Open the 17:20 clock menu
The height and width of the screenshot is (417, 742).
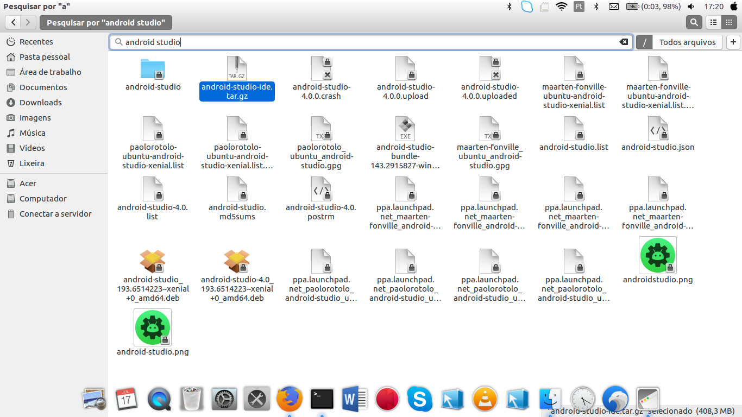[x=714, y=7]
